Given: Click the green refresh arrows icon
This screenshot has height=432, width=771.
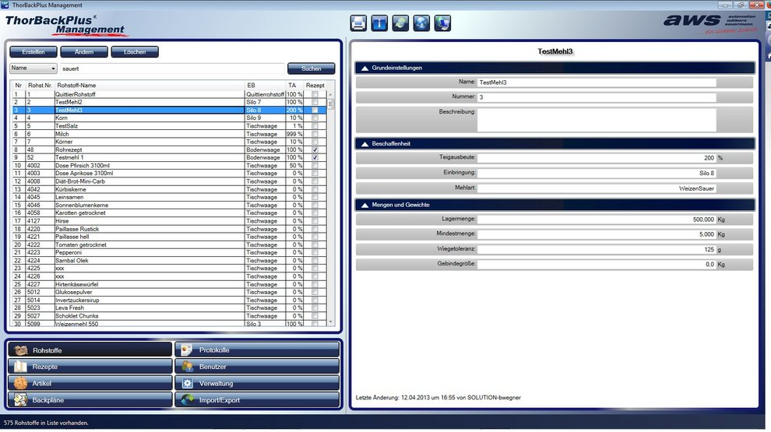Looking at the screenshot, I should pos(400,23).
